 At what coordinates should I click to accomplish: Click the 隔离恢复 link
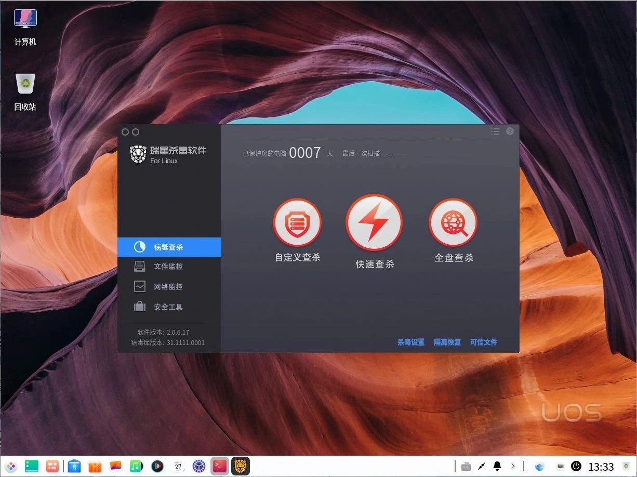pos(447,342)
